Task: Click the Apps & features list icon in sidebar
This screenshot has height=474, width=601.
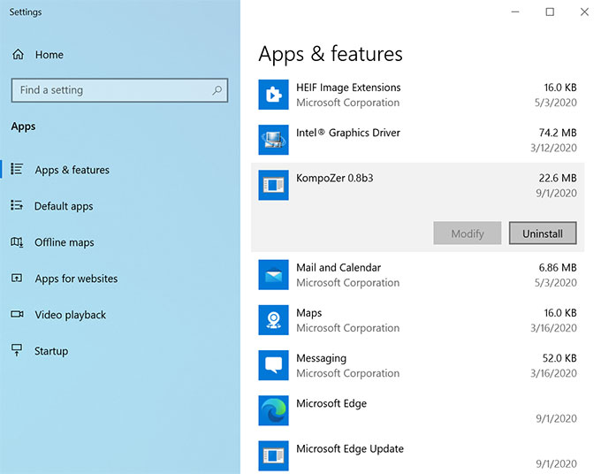Action: tap(17, 169)
